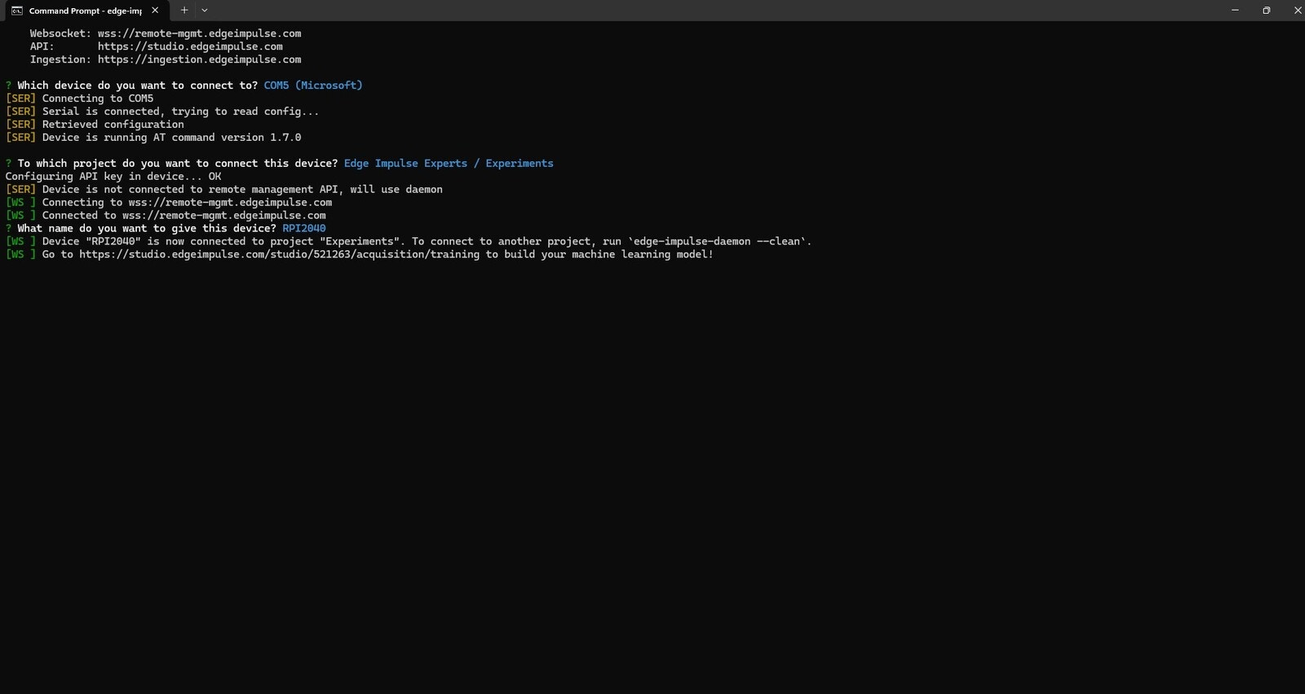
Task: Restore down the terminal window
Action: [1266, 11]
